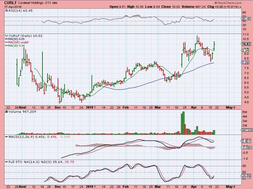Screen dimensions: 253x189
Task: Click the blue MA(50) legend marker
Action: point(6,39)
